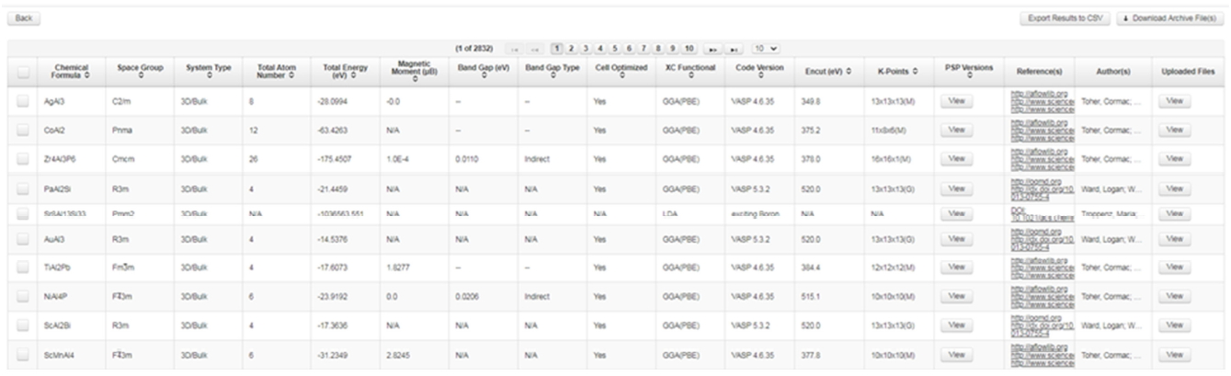View PSP Versions for CoAl2 row
Image resolution: width=1231 pixels, height=376 pixels.
pyautogui.click(x=956, y=131)
